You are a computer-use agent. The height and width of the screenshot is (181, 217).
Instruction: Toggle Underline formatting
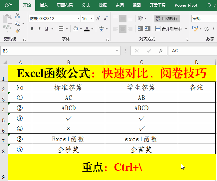coord(47,29)
